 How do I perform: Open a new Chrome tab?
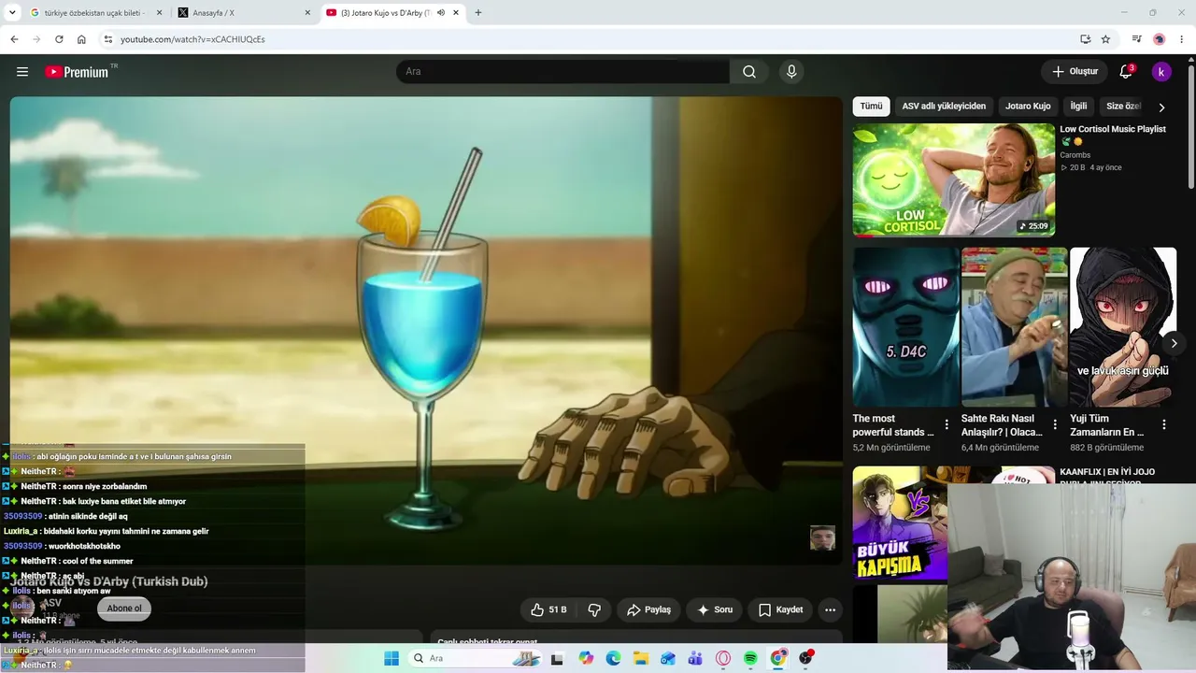point(478,13)
